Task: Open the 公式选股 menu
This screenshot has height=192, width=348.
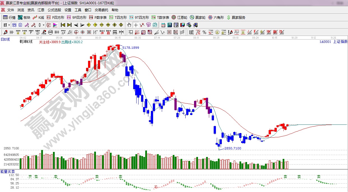Action: tap(54, 10)
